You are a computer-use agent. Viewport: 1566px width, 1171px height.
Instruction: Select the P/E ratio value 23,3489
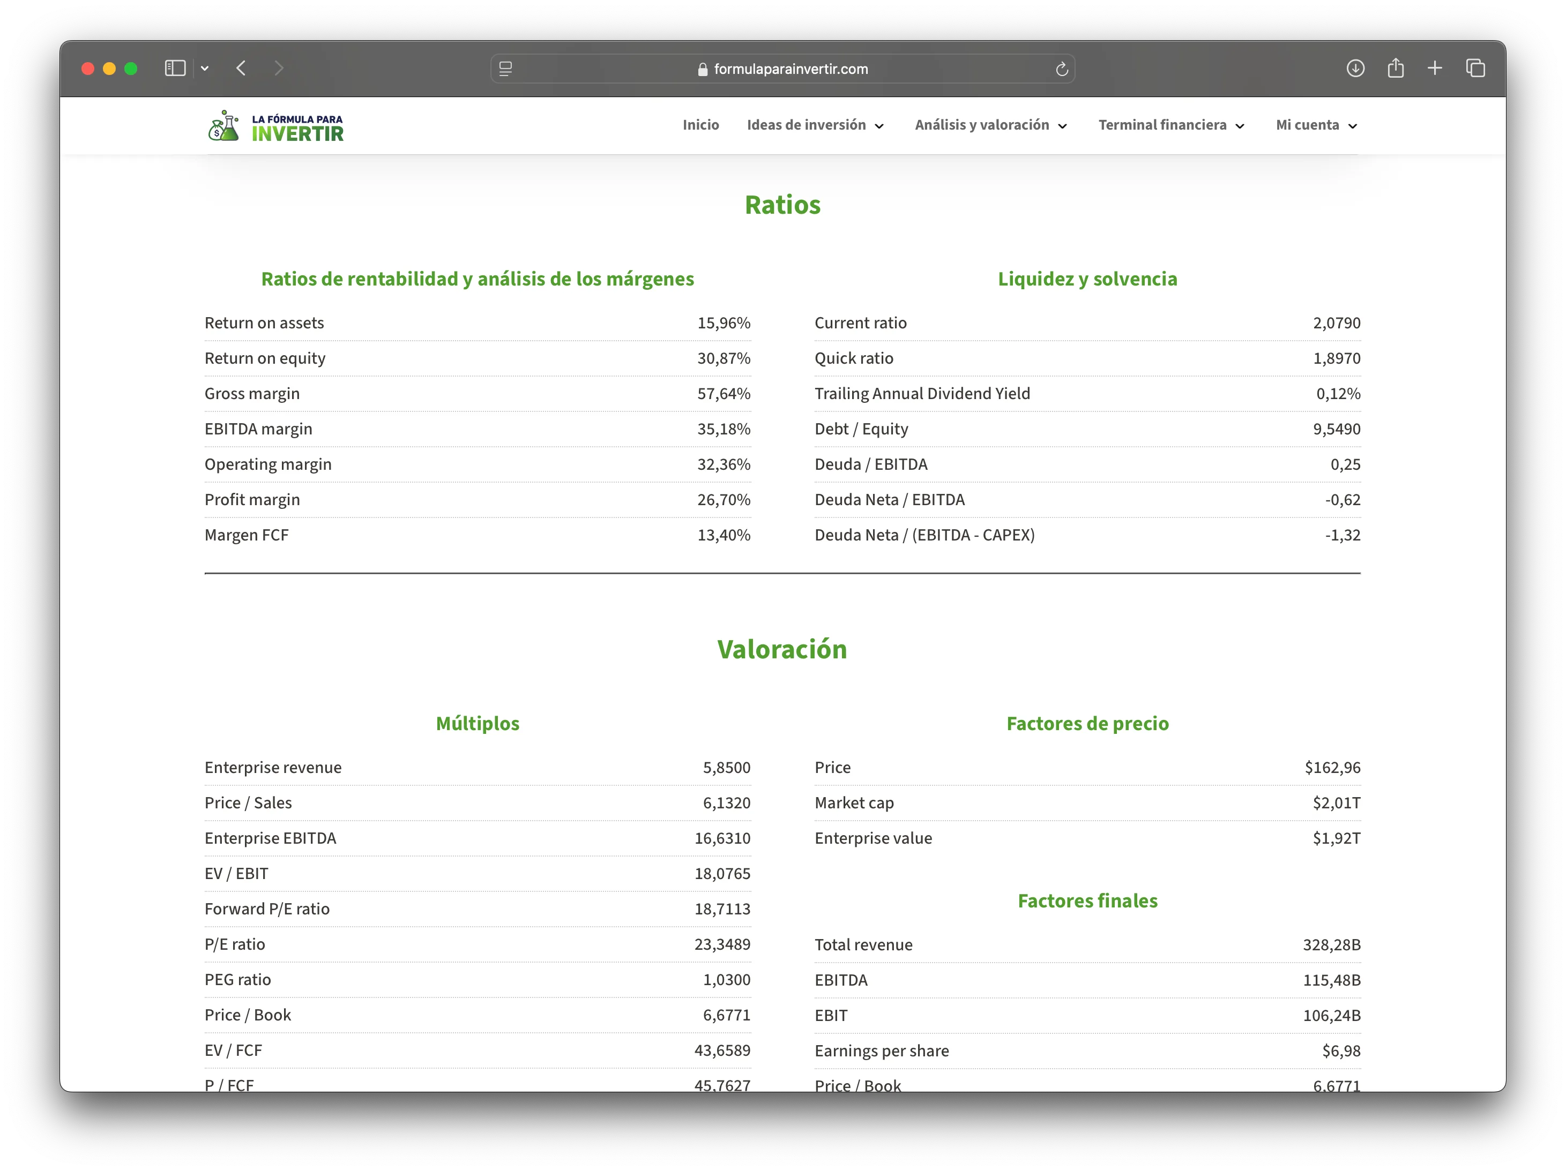(x=722, y=944)
